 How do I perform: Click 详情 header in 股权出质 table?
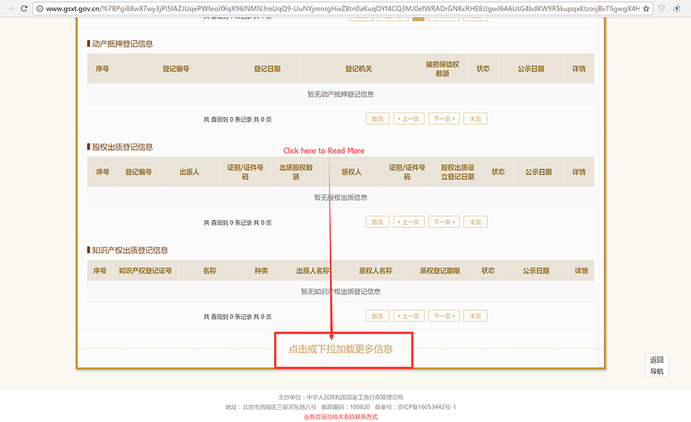click(578, 172)
